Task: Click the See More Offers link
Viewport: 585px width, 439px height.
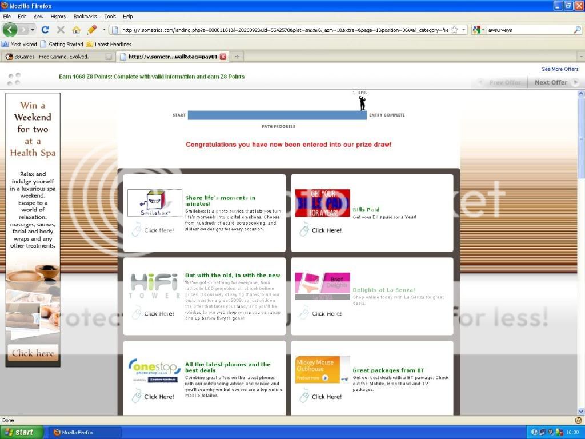Action: tap(560, 69)
